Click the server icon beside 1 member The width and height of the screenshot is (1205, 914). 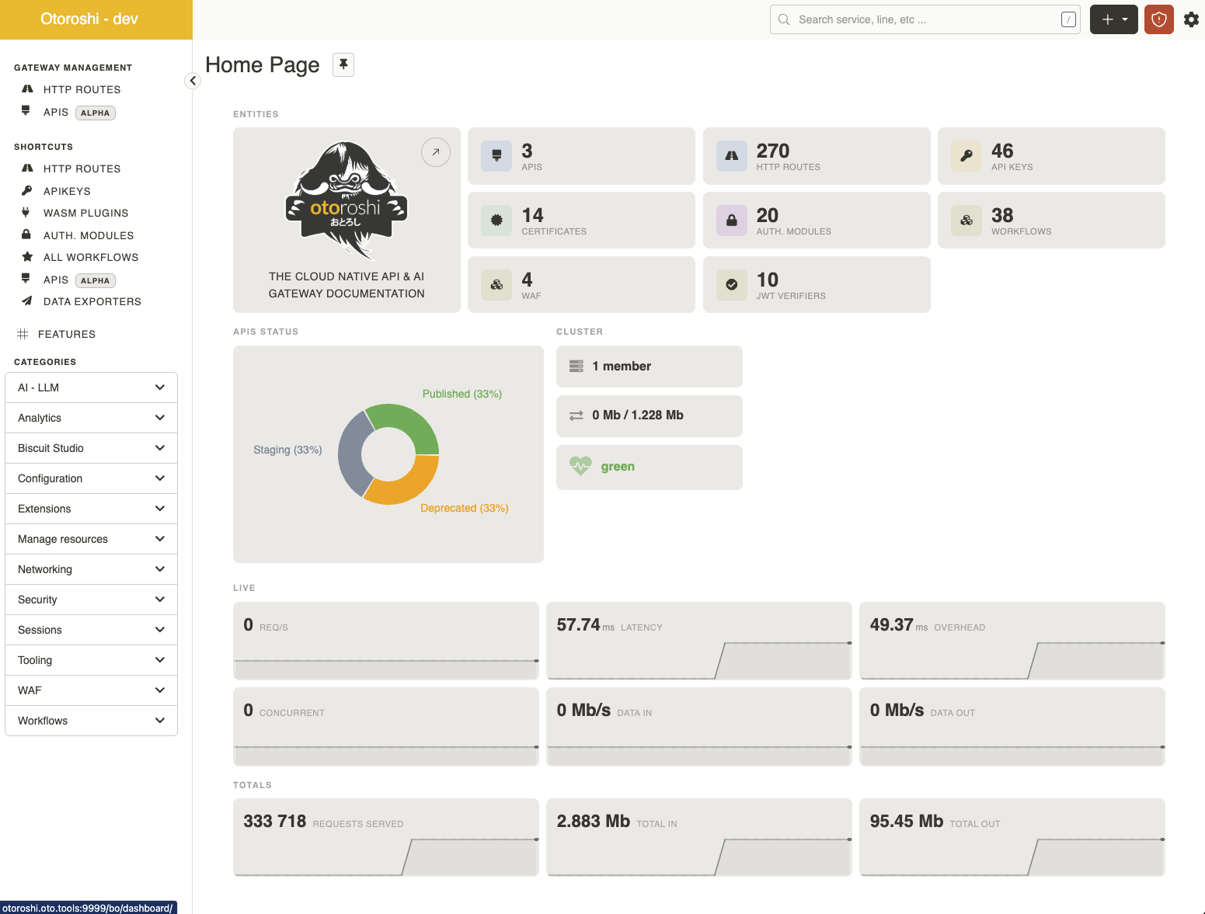[576, 367]
